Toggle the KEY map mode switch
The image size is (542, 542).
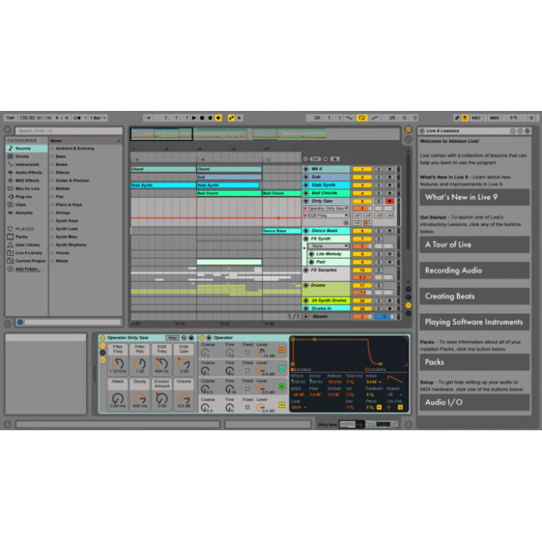tap(476, 118)
